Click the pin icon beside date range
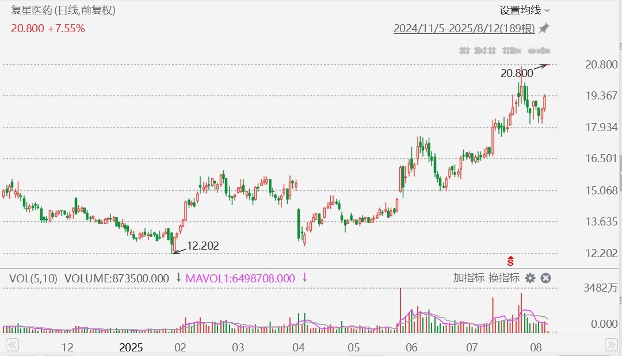This screenshot has height=356, width=622. tap(544, 28)
